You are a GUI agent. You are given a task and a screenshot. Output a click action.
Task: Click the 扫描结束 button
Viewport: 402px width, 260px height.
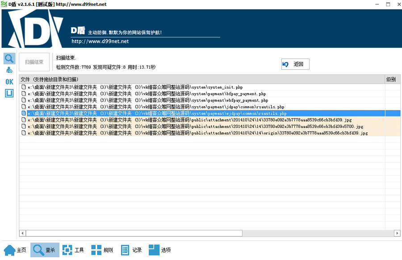click(x=34, y=62)
